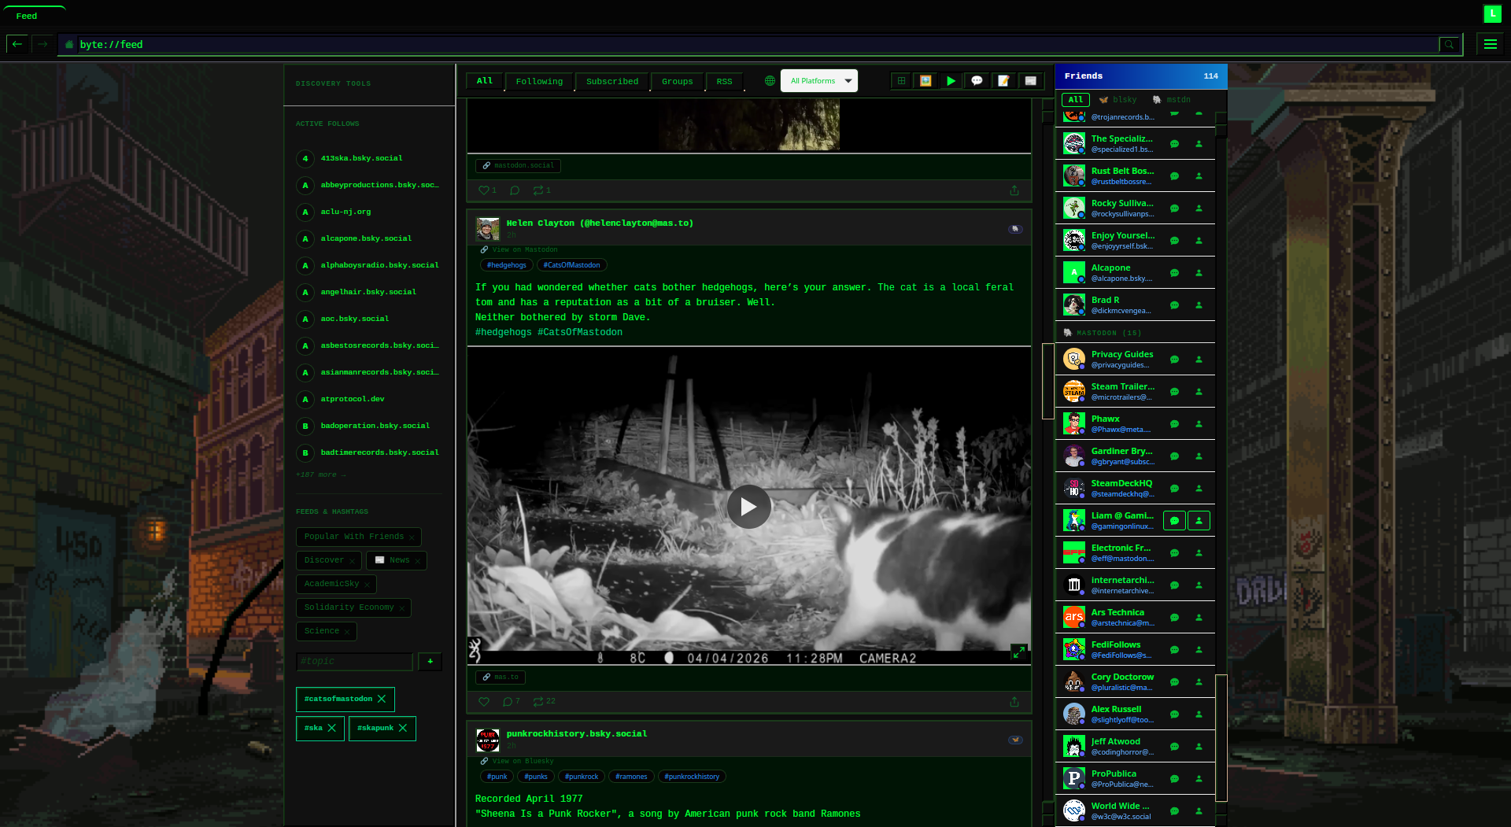Open the hamburger menu
Screen dimensions: 1511x827
tap(1490, 45)
